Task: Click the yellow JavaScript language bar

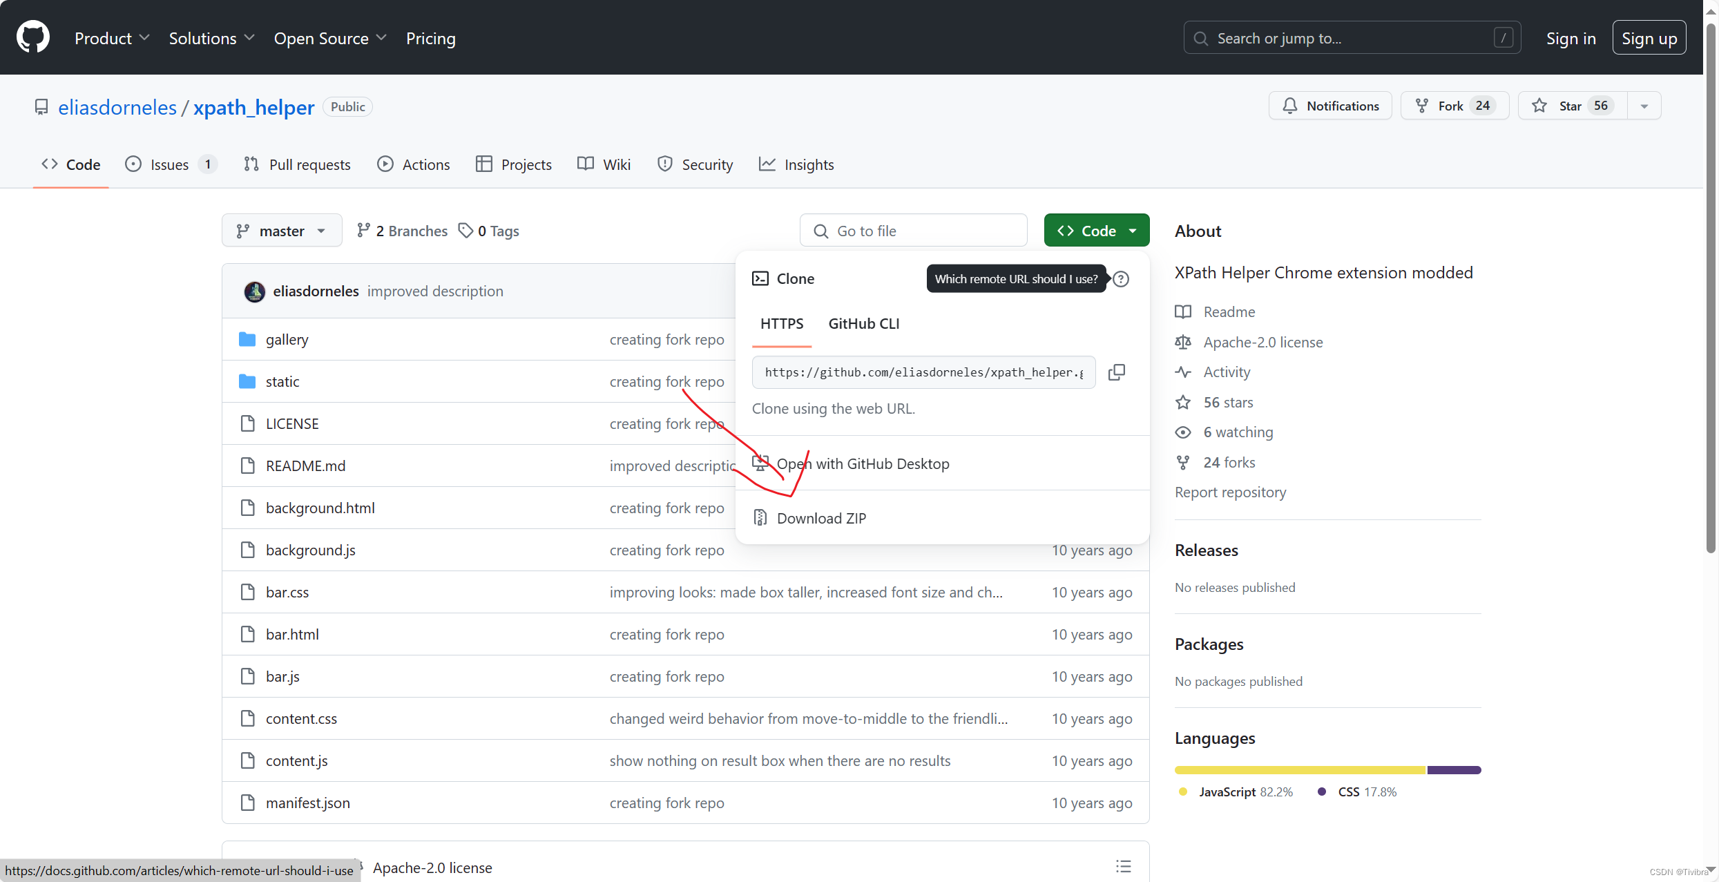Action: [1299, 769]
